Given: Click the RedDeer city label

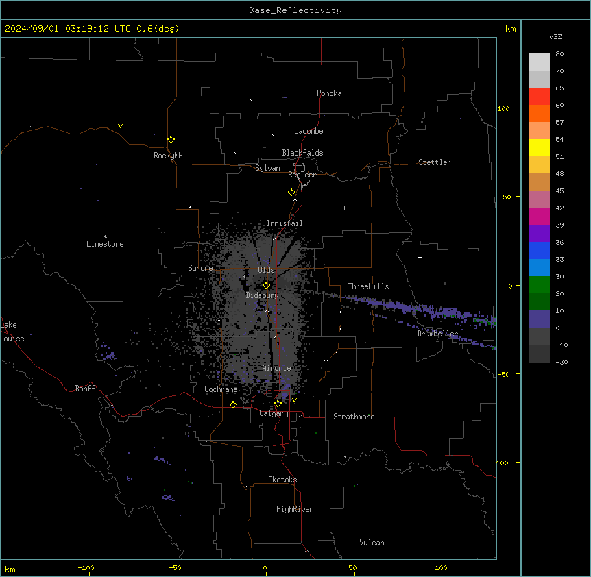Looking at the screenshot, I should point(302,175).
